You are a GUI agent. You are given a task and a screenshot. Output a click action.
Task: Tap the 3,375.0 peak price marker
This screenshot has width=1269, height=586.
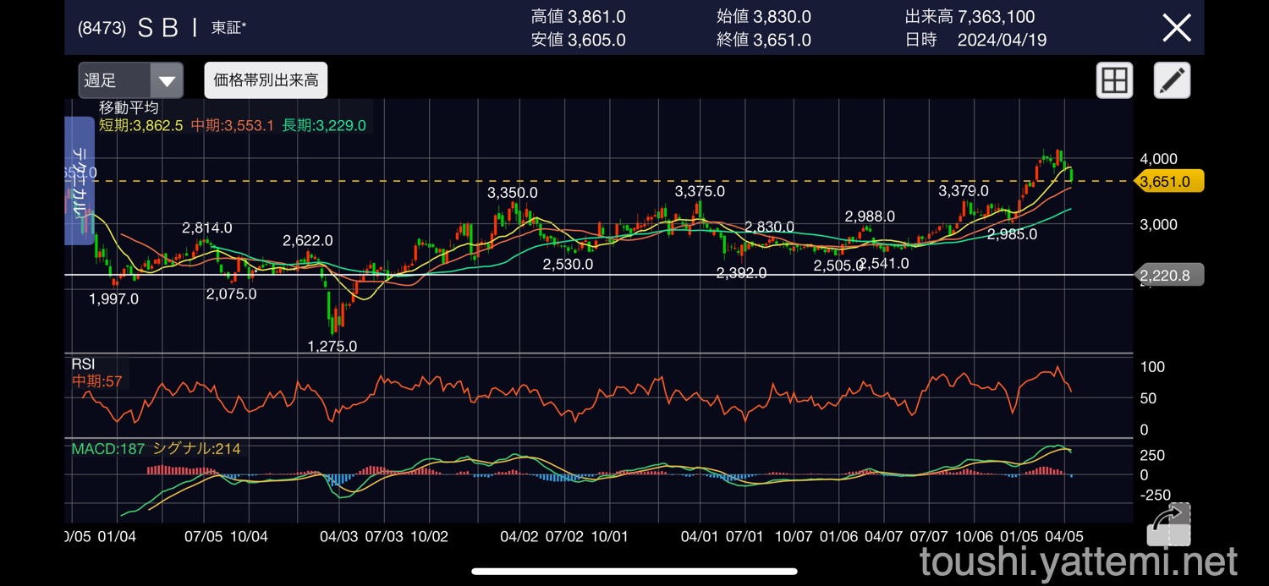700,192
